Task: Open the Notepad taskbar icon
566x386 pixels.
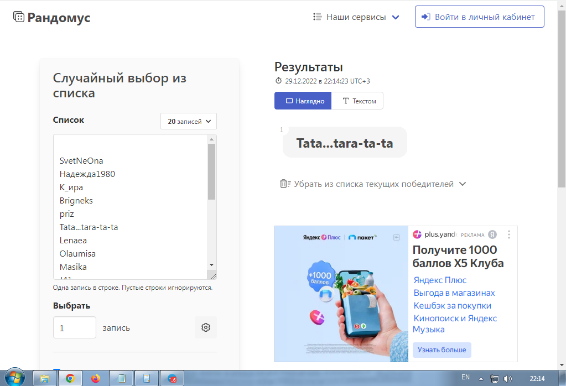Action: pos(121,378)
